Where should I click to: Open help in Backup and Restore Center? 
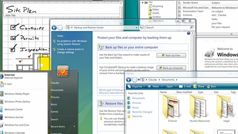189,33
